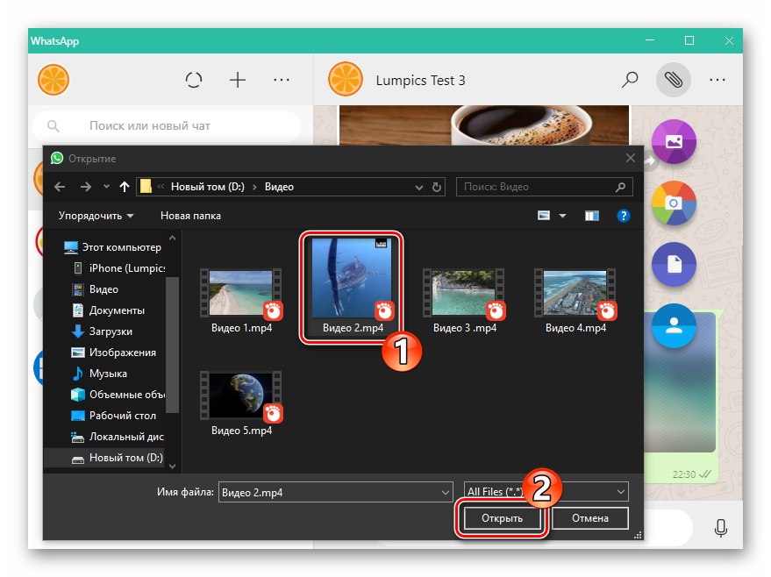Image resolution: width=771 pixels, height=577 pixels.
Task: Click the change view icon
Action: tap(543, 216)
